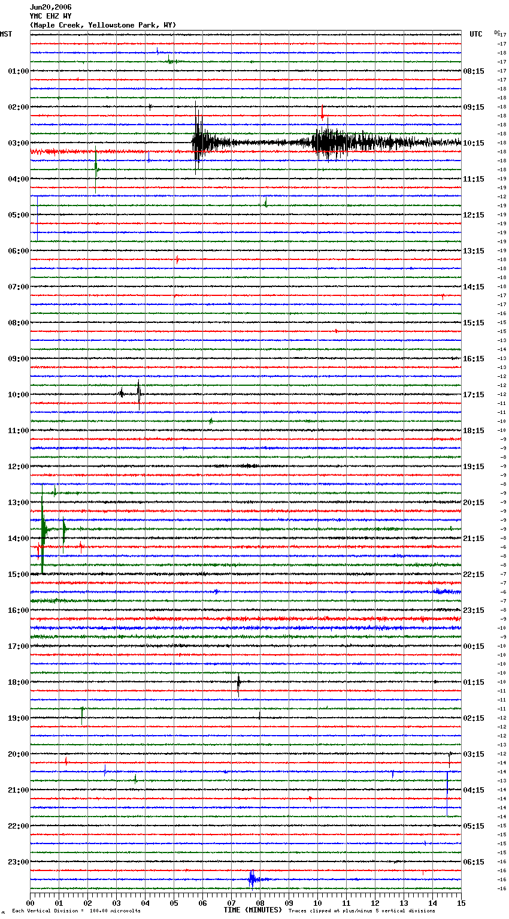Click the 12:15 UTC row label
The width and height of the screenshot is (509, 919).
474,215
